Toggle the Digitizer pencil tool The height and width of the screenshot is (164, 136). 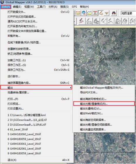click(101, 13)
